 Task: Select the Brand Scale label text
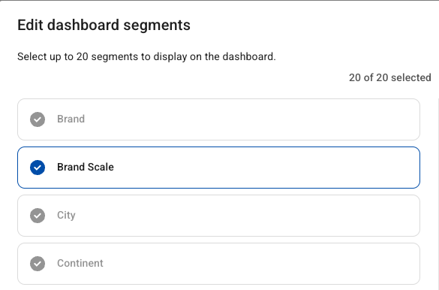tap(86, 167)
